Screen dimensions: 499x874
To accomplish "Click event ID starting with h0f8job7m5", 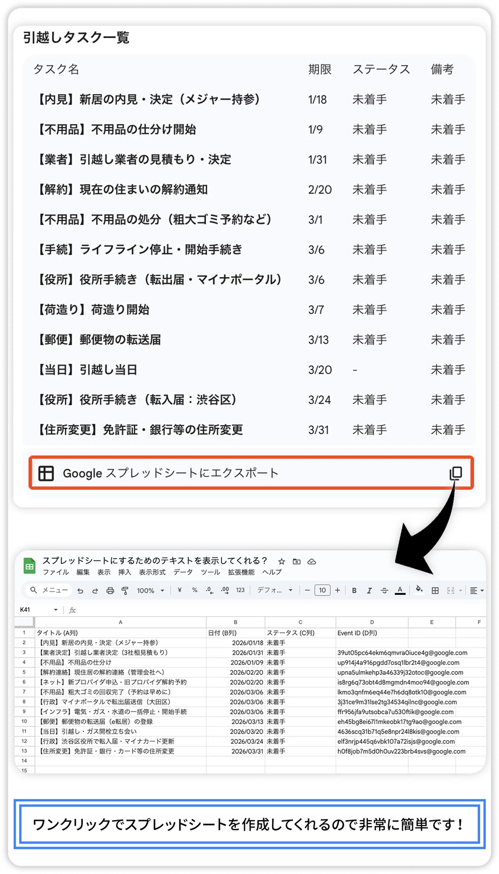I will pos(401,751).
